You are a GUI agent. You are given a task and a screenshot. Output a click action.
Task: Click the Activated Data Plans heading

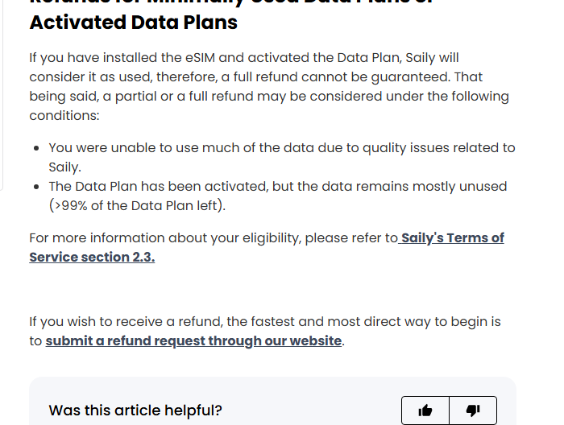[134, 23]
